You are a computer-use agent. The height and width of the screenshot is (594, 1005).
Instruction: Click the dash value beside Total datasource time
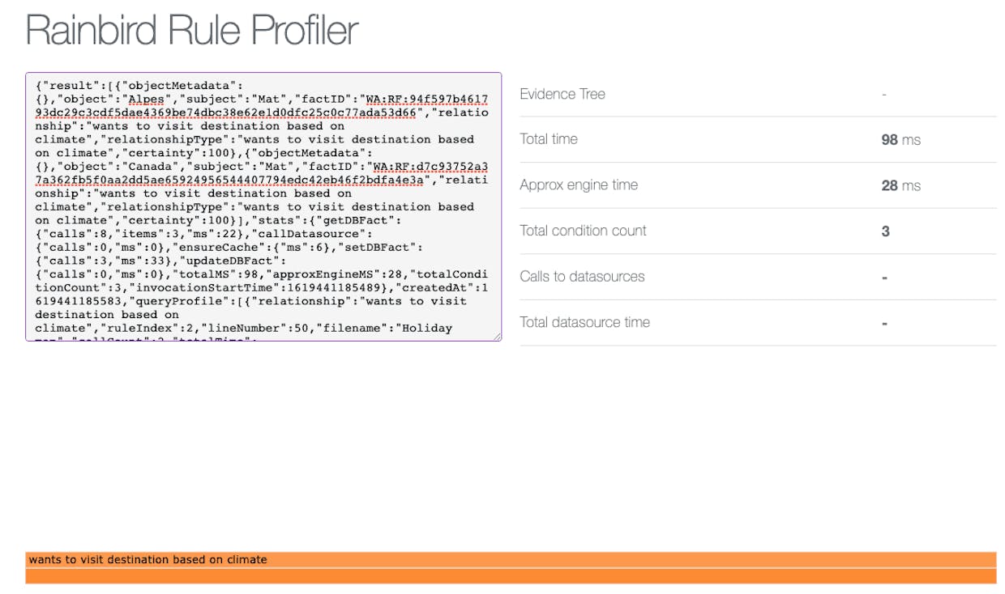pyautogui.click(x=884, y=323)
